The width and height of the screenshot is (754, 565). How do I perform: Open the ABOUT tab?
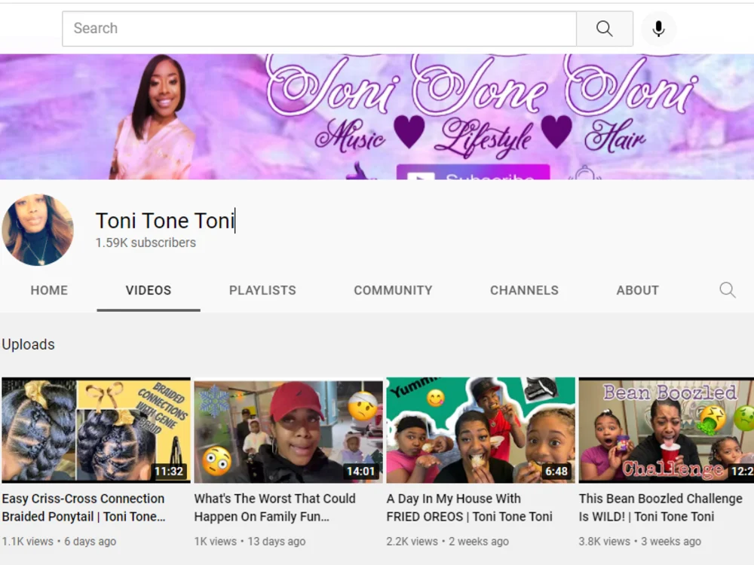638,290
